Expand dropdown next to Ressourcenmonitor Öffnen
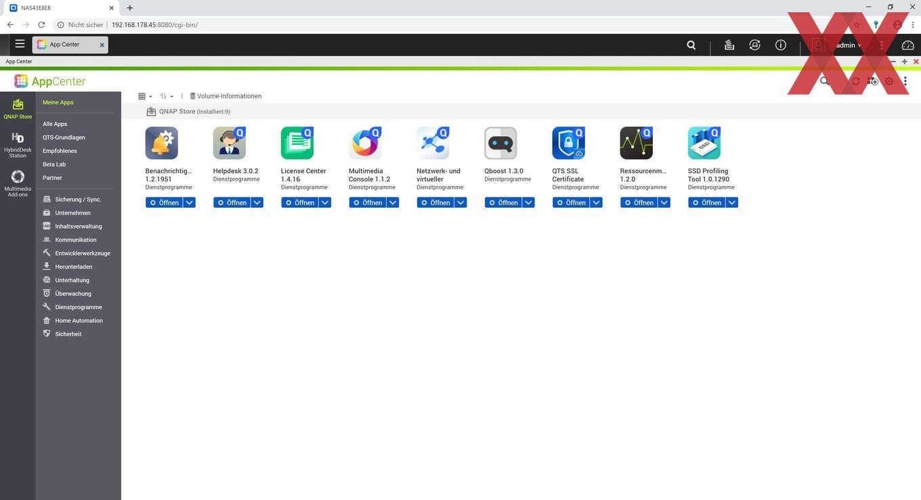This screenshot has height=500, width=921. [664, 202]
